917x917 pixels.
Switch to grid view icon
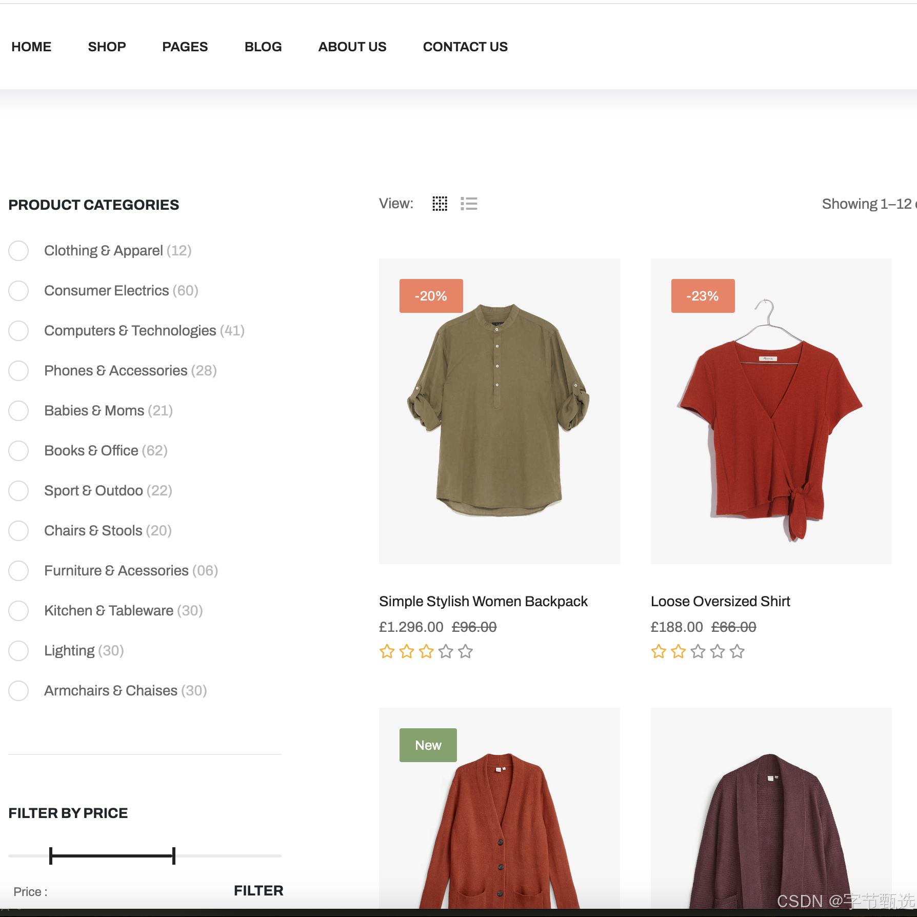click(x=440, y=204)
